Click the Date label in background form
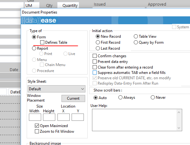This screenshot has height=145, width=190. (14, 70)
